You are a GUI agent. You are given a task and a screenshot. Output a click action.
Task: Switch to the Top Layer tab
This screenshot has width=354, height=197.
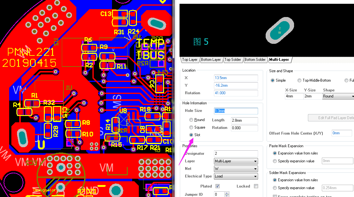[x=190, y=60]
